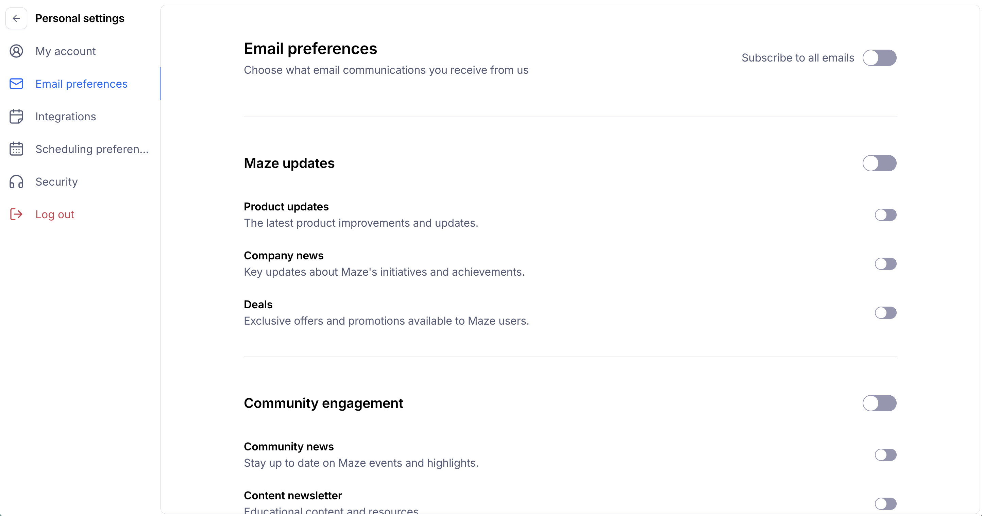Turn on Content newsletter toggle

click(x=885, y=504)
